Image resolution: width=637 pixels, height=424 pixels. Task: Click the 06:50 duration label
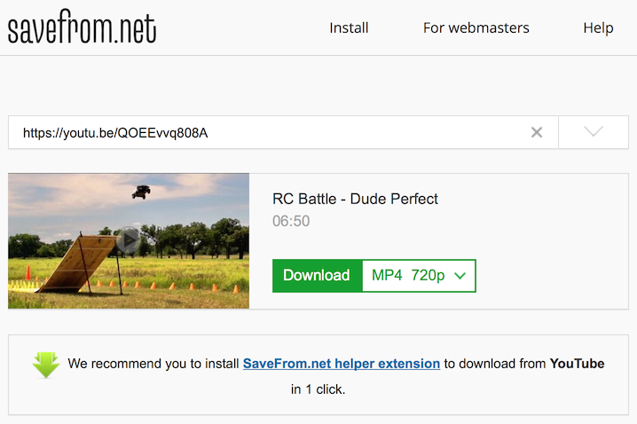click(291, 221)
